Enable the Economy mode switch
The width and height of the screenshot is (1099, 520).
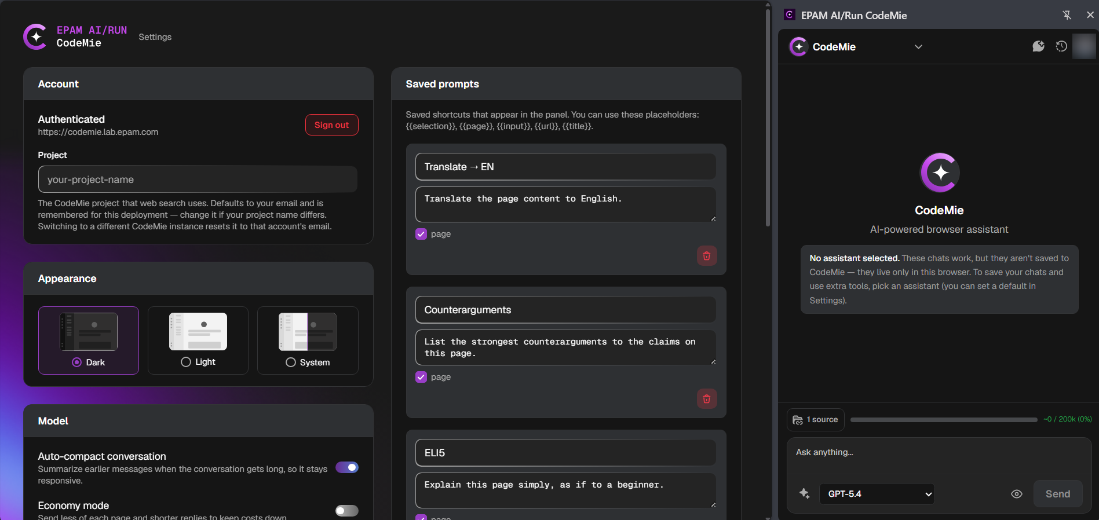[347, 511]
